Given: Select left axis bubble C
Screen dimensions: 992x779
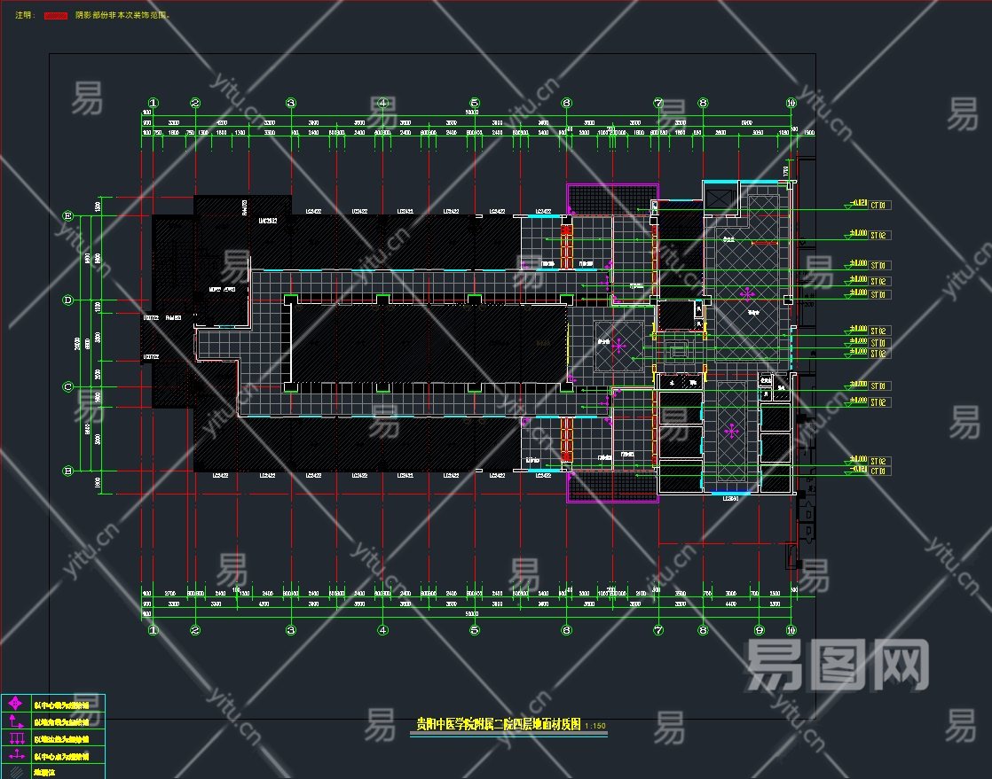Looking at the screenshot, I should (x=68, y=386).
